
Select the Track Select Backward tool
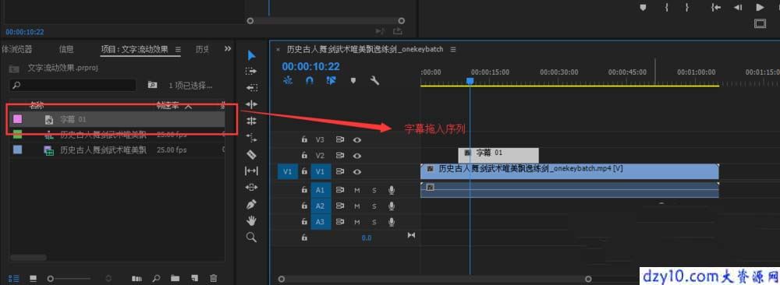pyautogui.click(x=252, y=88)
